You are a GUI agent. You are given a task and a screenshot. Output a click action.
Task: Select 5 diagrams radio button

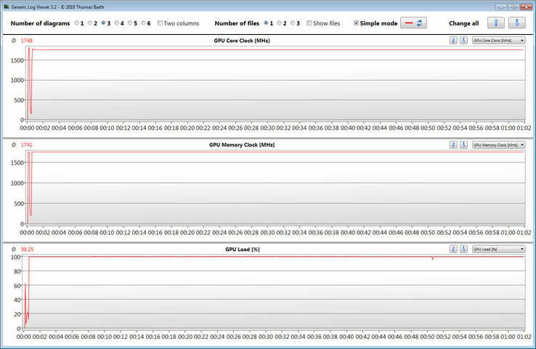tap(130, 23)
